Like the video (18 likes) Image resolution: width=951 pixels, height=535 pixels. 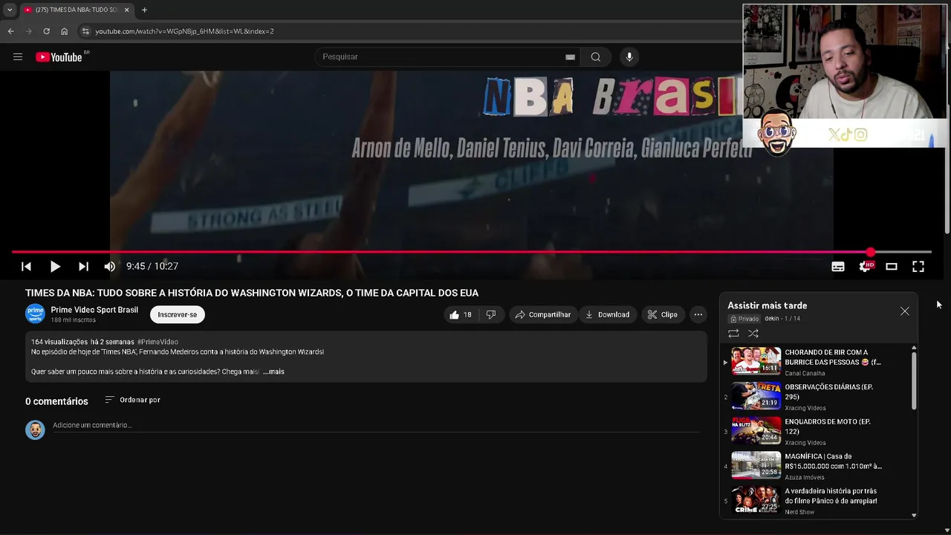point(461,314)
